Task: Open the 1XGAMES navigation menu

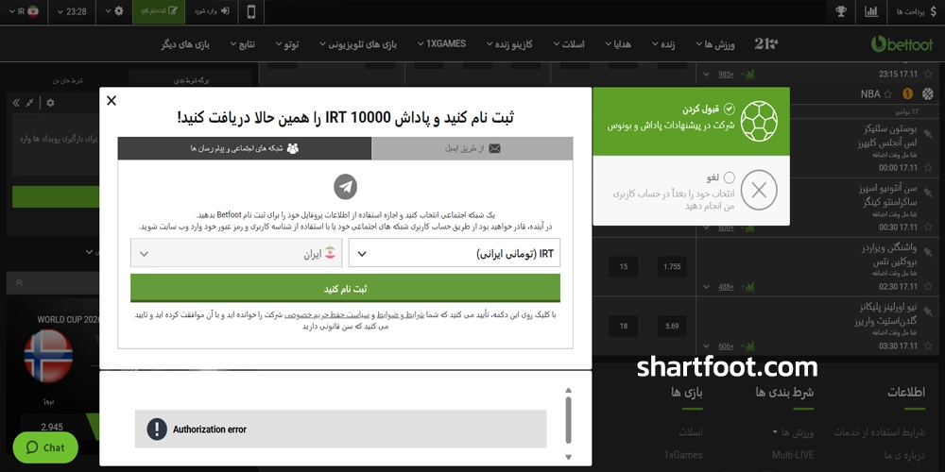Action: (x=441, y=44)
